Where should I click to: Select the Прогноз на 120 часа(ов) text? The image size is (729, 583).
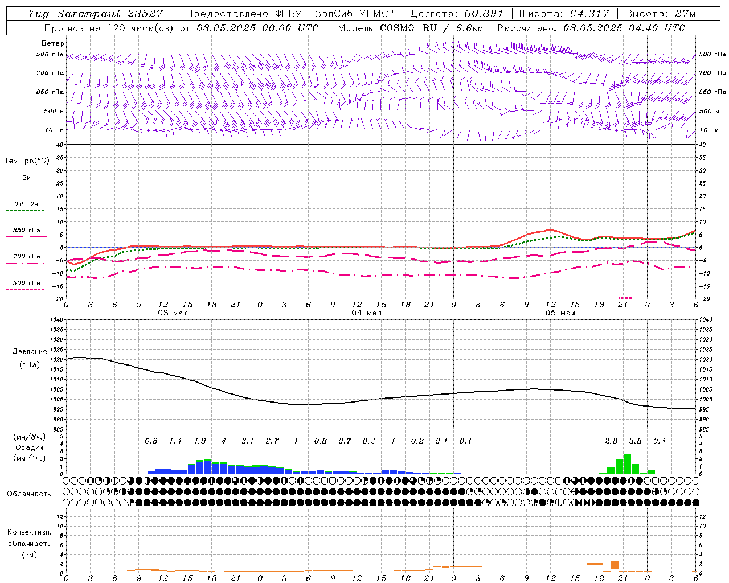tap(110, 28)
